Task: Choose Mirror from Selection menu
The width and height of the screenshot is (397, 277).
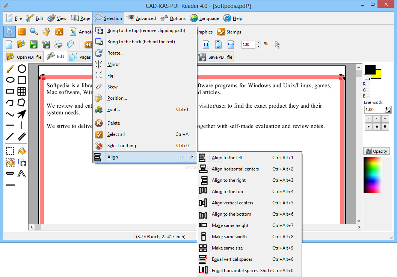Action: pos(145,64)
